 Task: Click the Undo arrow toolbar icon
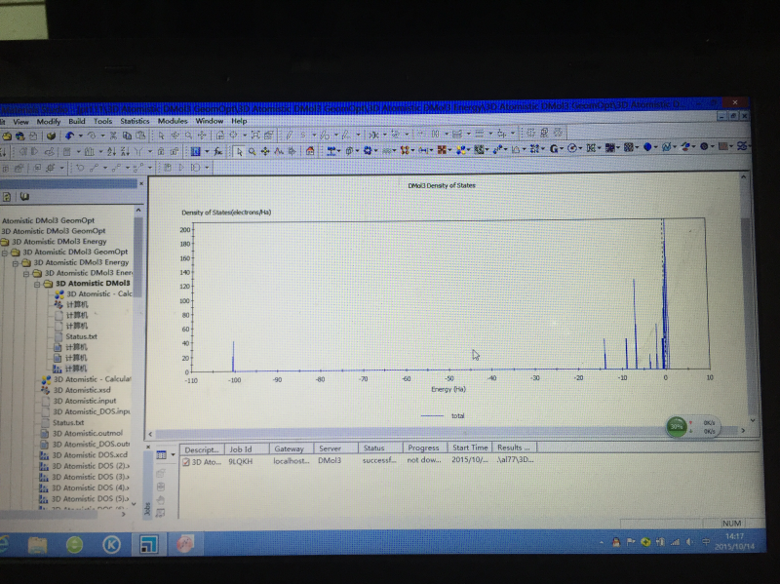click(69, 136)
